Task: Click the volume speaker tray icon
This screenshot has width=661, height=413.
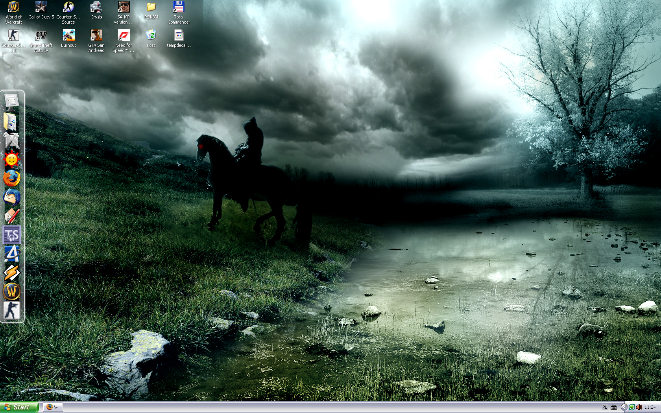Action: (639, 407)
